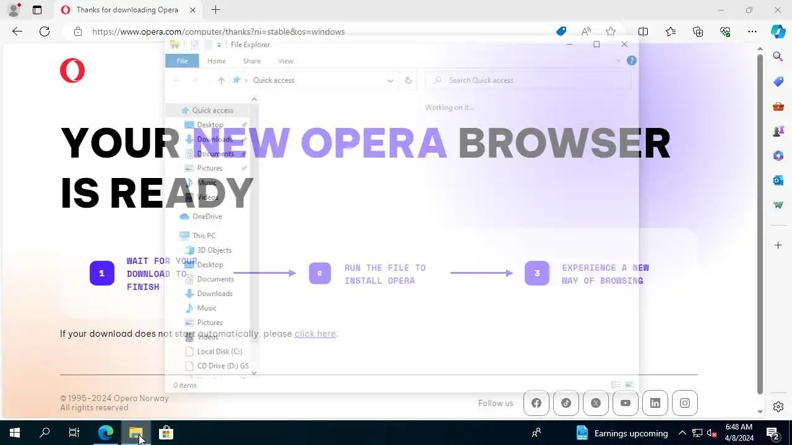View site information lock icon
792x445 pixels.
point(77,32)
